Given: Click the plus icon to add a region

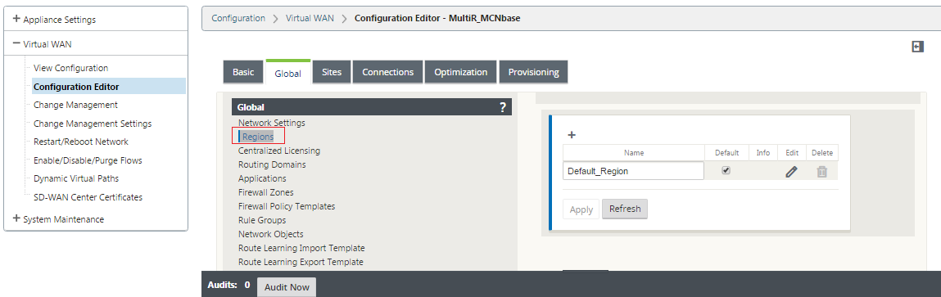Looking at the screenshot, I should [x=572, y=135].
